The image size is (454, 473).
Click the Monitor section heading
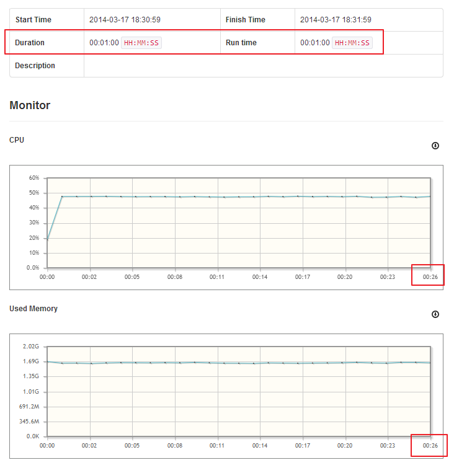(30, 105)
